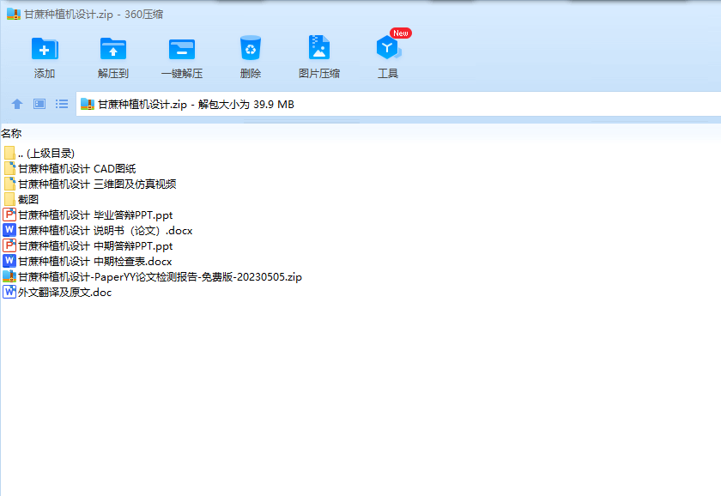Select file 甘蔗种植机设计 说明书（论文）.docx
Screen dimensions: 721x496
pos(98,230)
